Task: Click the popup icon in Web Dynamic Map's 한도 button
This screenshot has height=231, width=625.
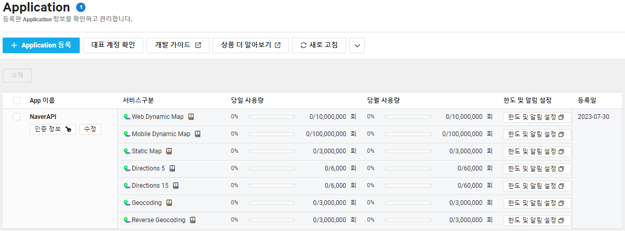Action: click(x=561, y=117)
